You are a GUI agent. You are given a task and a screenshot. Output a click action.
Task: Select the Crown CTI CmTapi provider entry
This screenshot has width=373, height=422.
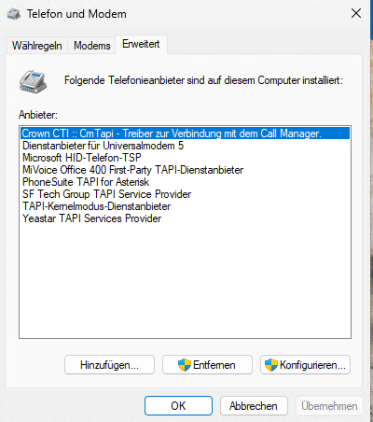pyautogui.click(x=186, y=134)
